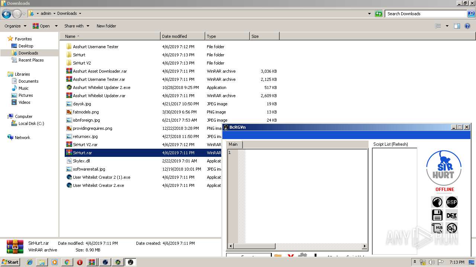Click Script List (Refresh) label
476x267 pixels.
click(390, 144)
